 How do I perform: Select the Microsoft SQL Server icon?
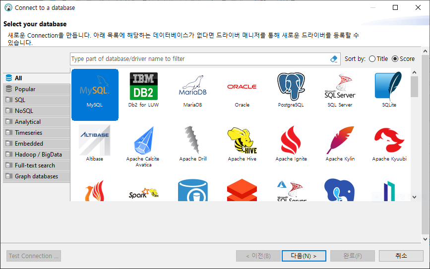click(340, 90)
